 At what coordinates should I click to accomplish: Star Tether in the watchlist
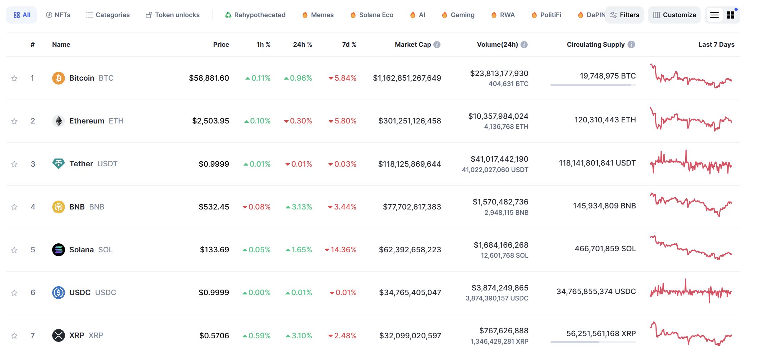click(14, 164)
